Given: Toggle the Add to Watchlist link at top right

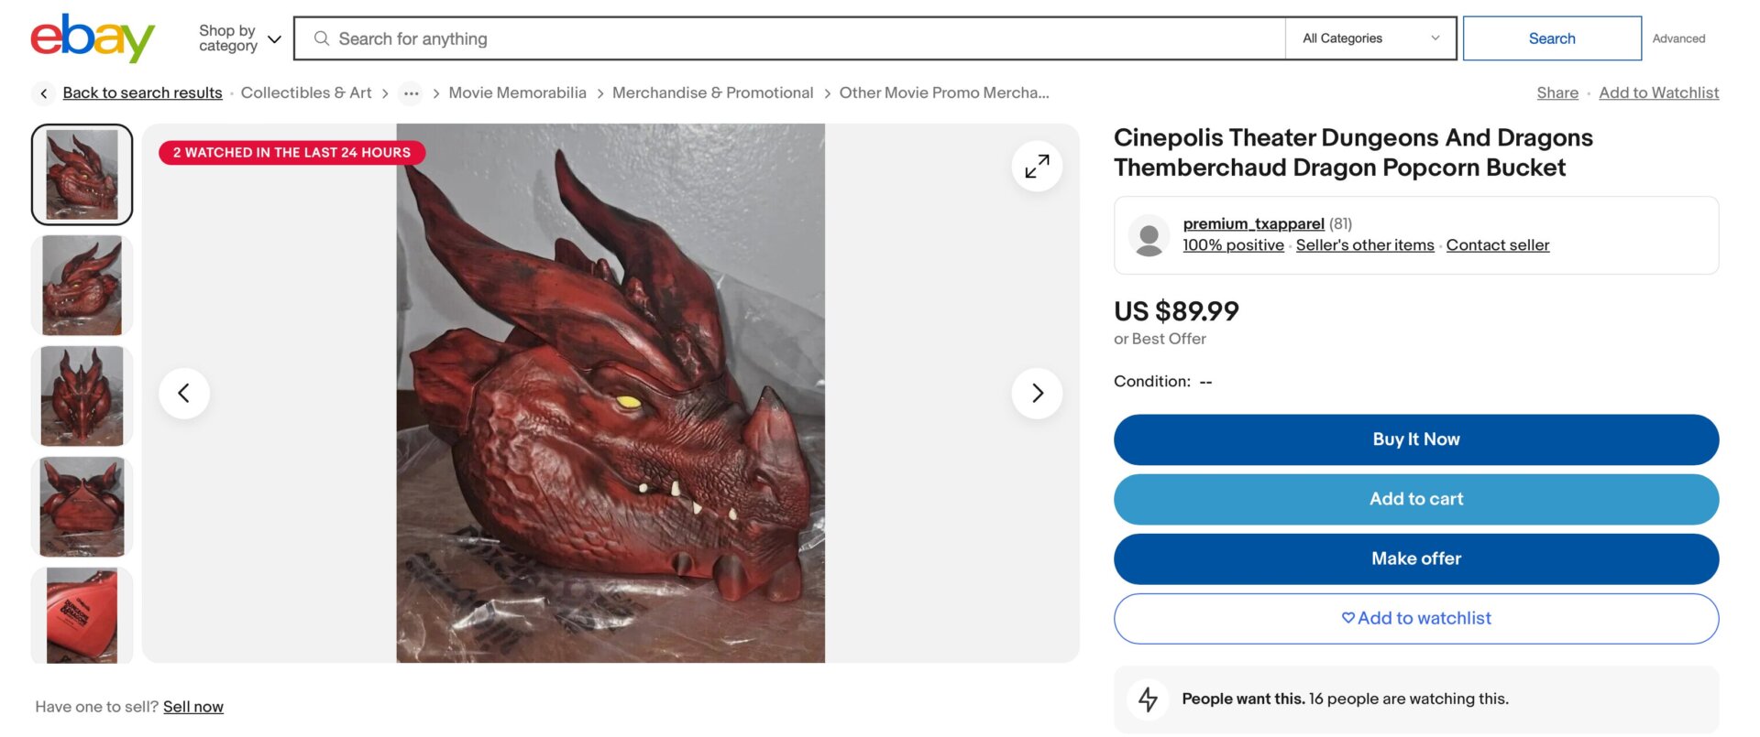Looking at the screenshot, I should tap(1658, 92).
